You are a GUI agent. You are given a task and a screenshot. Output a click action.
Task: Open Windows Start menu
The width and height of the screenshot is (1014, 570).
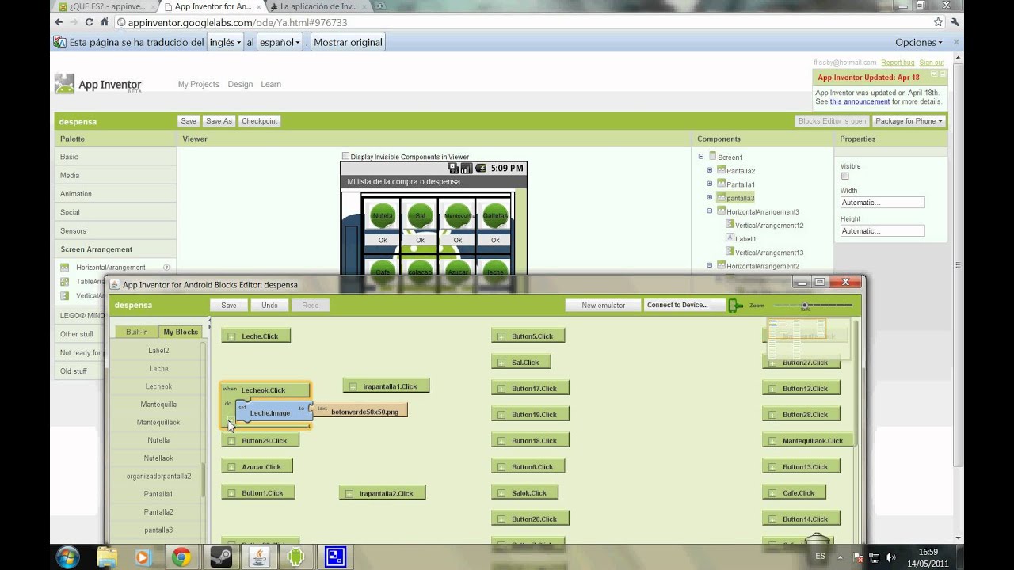[x=67, y=557]
